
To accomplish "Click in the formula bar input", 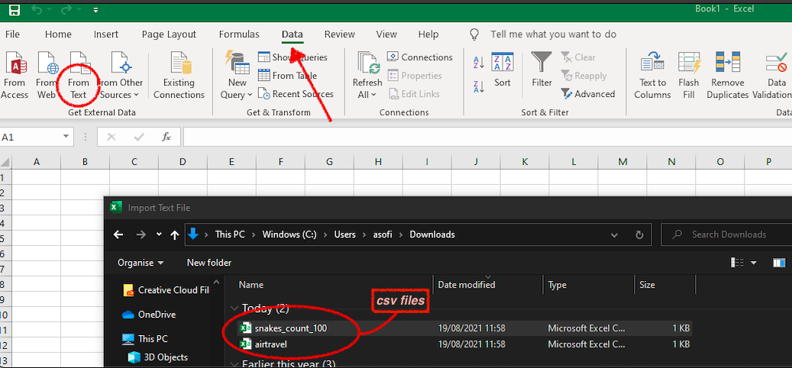I will point(487,137).
